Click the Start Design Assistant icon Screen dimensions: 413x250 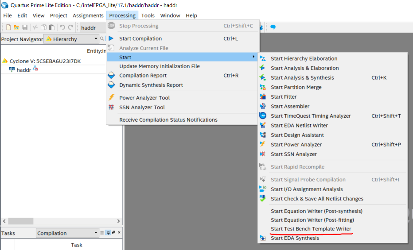click(263, 135)
